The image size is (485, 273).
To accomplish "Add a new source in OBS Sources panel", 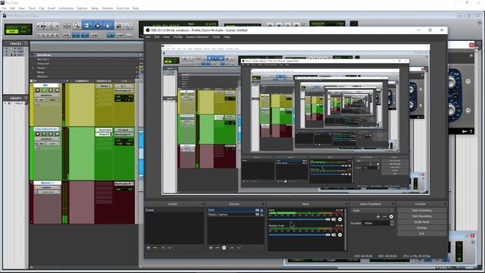I will (x=211, y=248).
